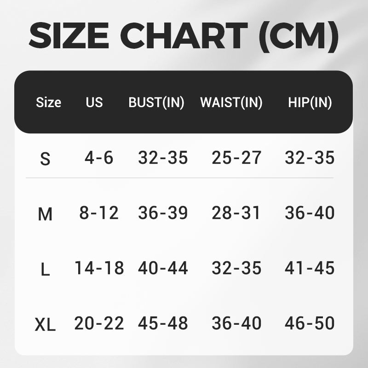Click US size value 14-18
Screen dimensions: 368x368
(99, 268)
